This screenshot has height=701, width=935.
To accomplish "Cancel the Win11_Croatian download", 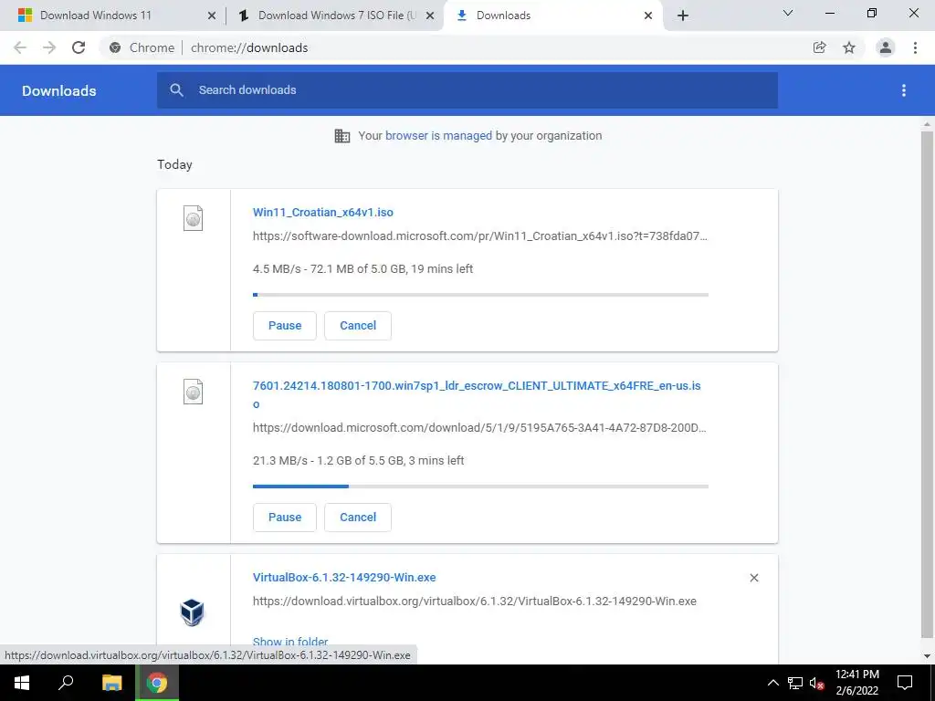I will click(x=358, y=326).
